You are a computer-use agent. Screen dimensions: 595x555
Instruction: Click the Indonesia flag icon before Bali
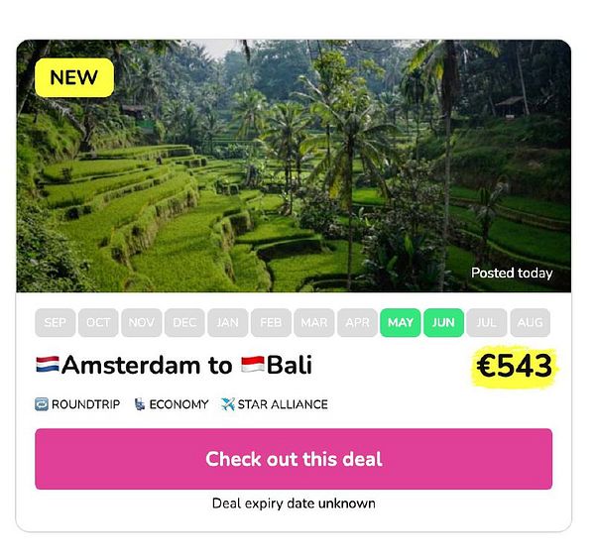pyautogui.click(x=253, y=365)
